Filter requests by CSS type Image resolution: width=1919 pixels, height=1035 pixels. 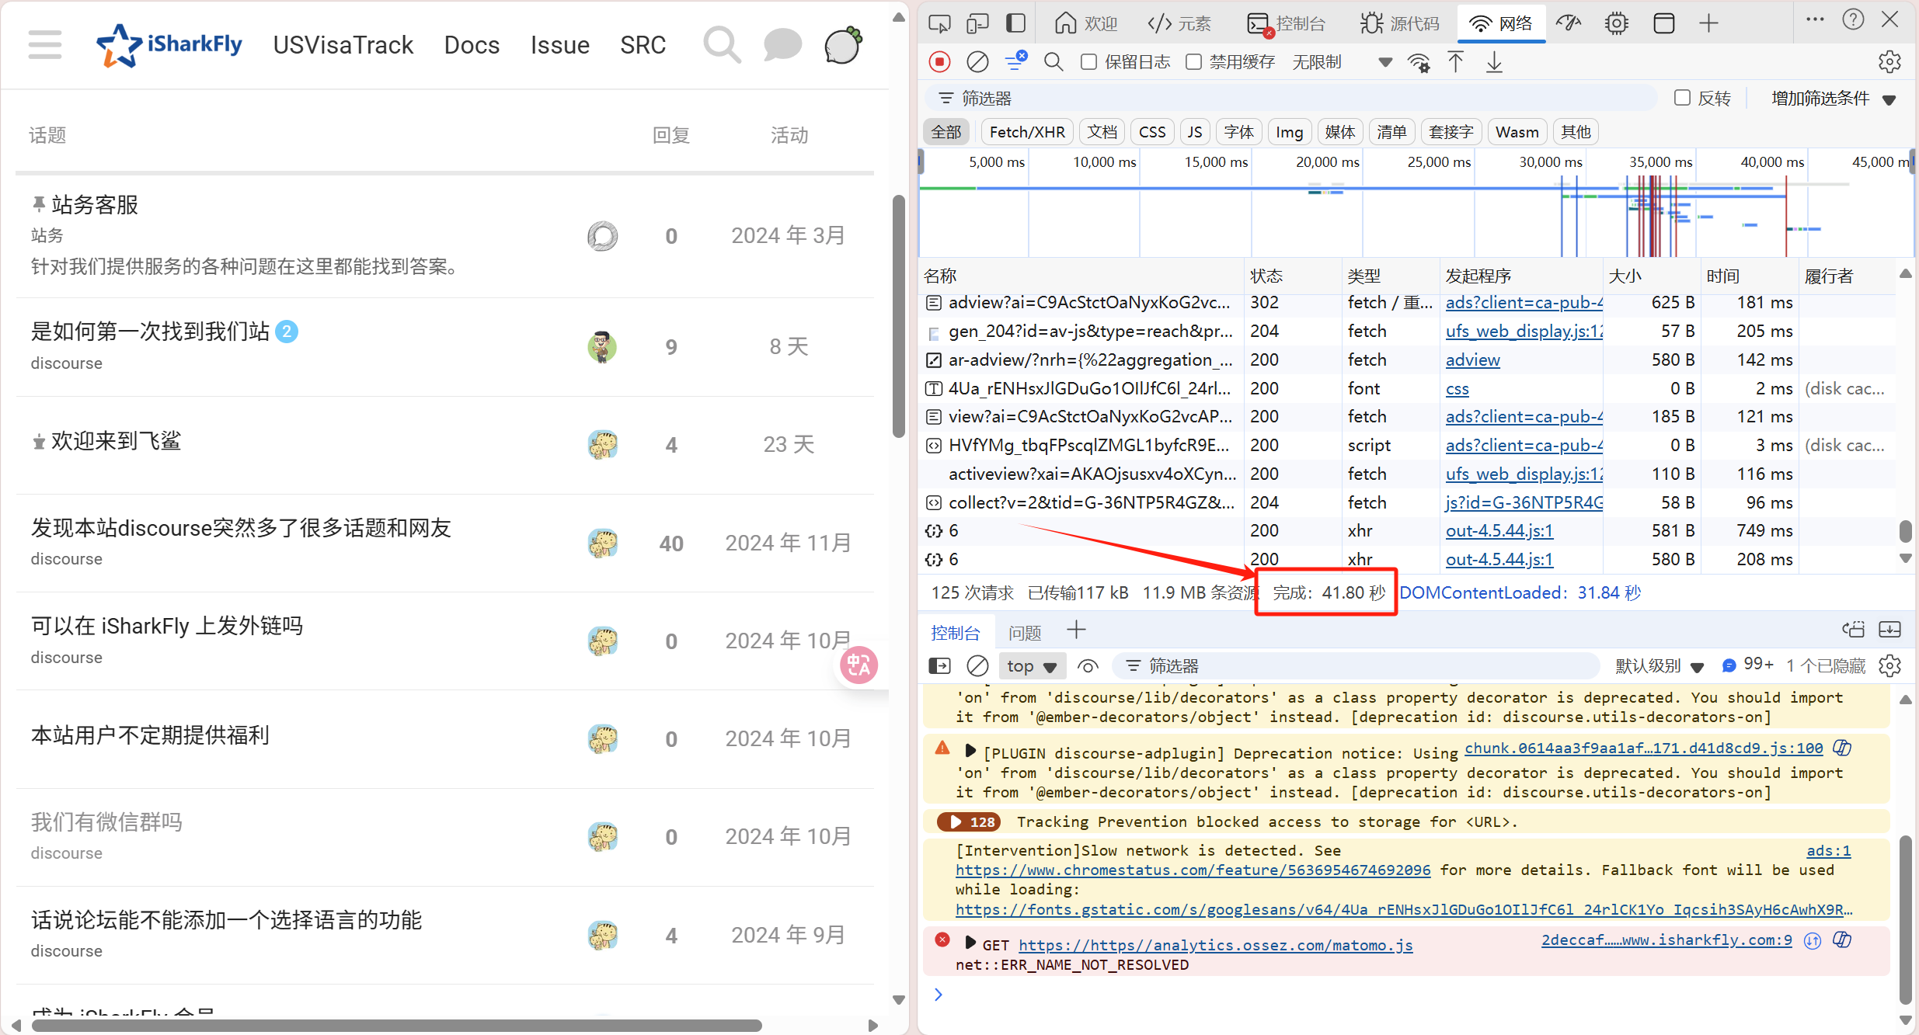1152,132
